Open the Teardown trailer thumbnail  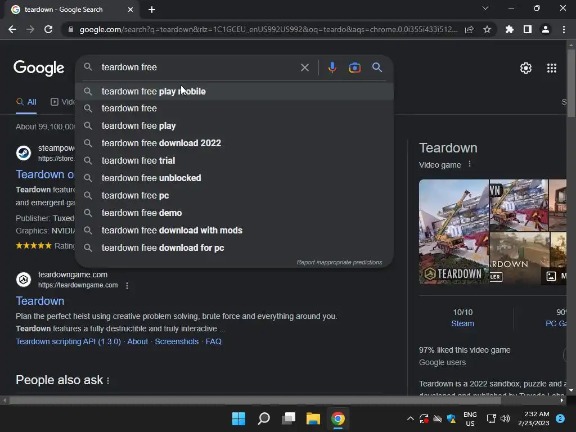[x=519, y=258]
